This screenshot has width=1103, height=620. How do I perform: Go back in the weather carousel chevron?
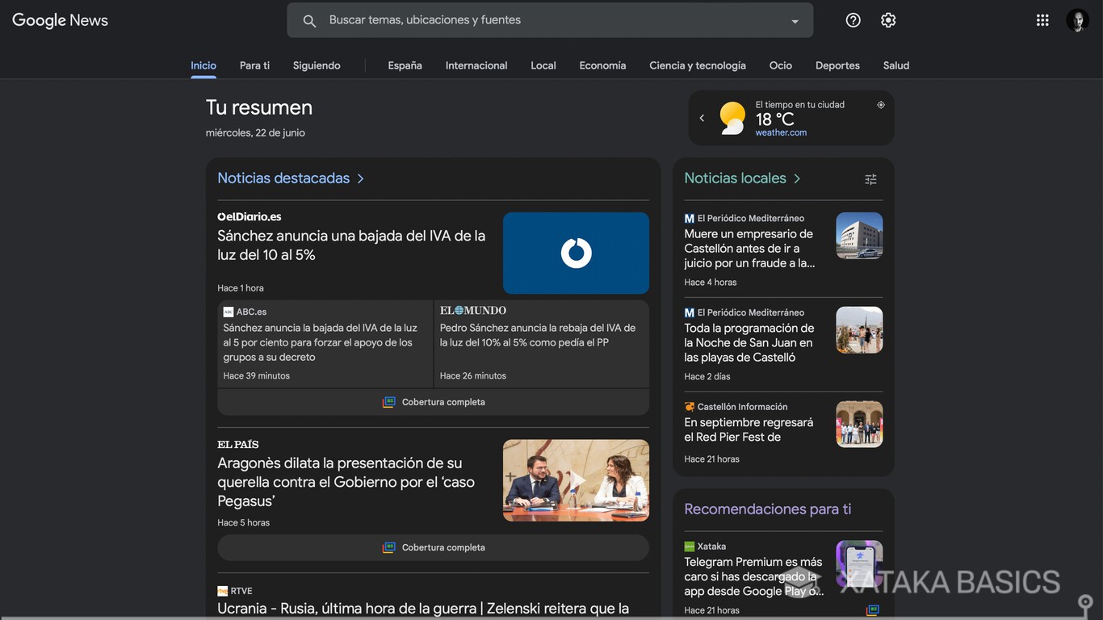pos(702,117)
